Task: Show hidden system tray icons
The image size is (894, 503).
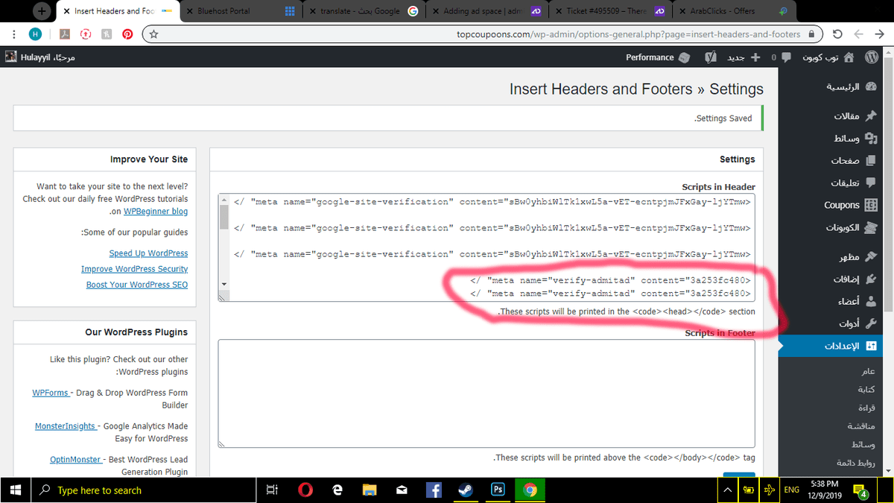Action: [x=727, y=490]
